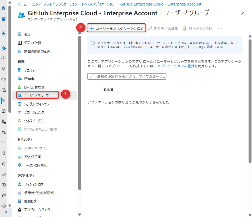Open the toolbar overflow ellipsis menu
The image size is (252, 217).
(x=220, y=28)
